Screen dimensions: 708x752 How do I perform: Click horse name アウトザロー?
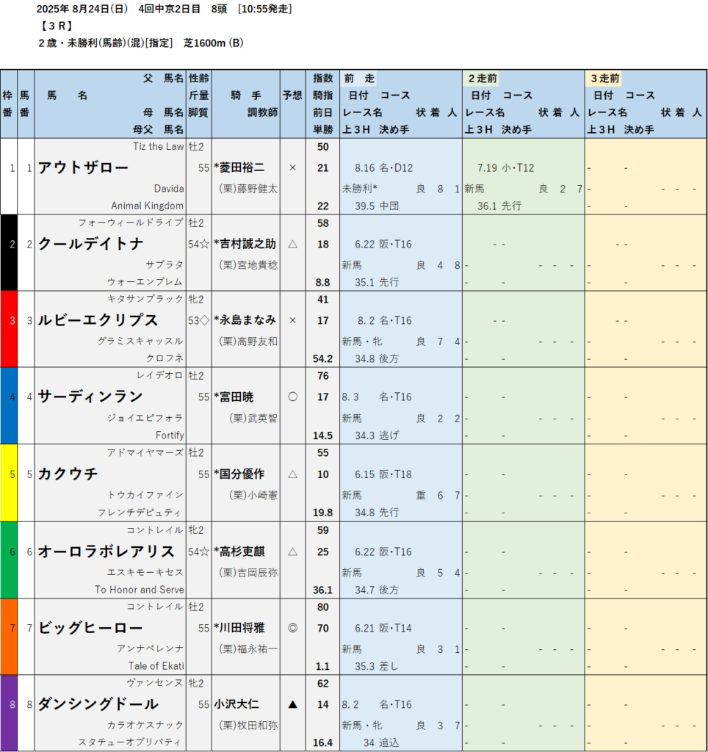tap(83, 167)
